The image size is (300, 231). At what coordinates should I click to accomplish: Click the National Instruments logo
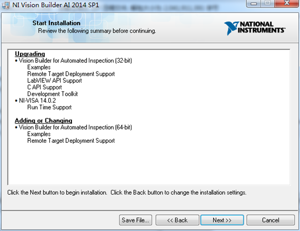(x=255, y=28)
